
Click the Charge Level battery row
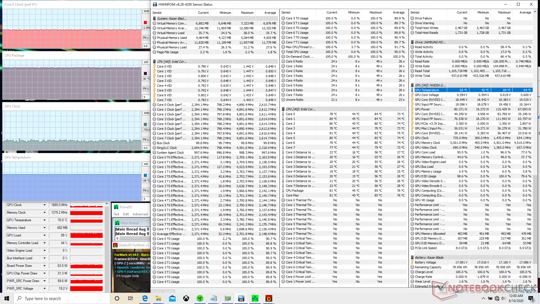coord(471,272)
